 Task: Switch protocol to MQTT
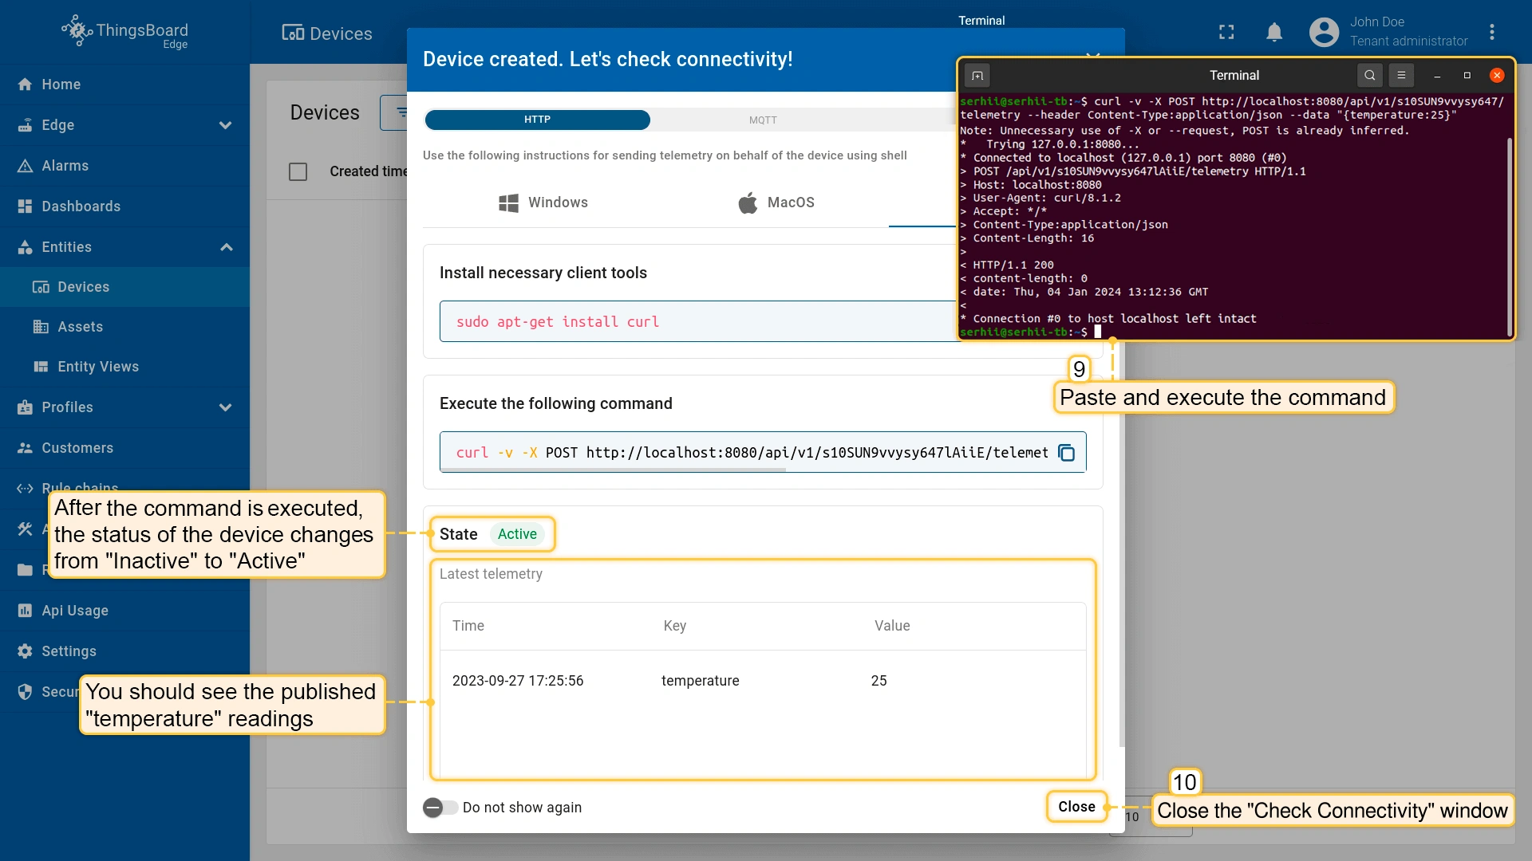[762, 120]
